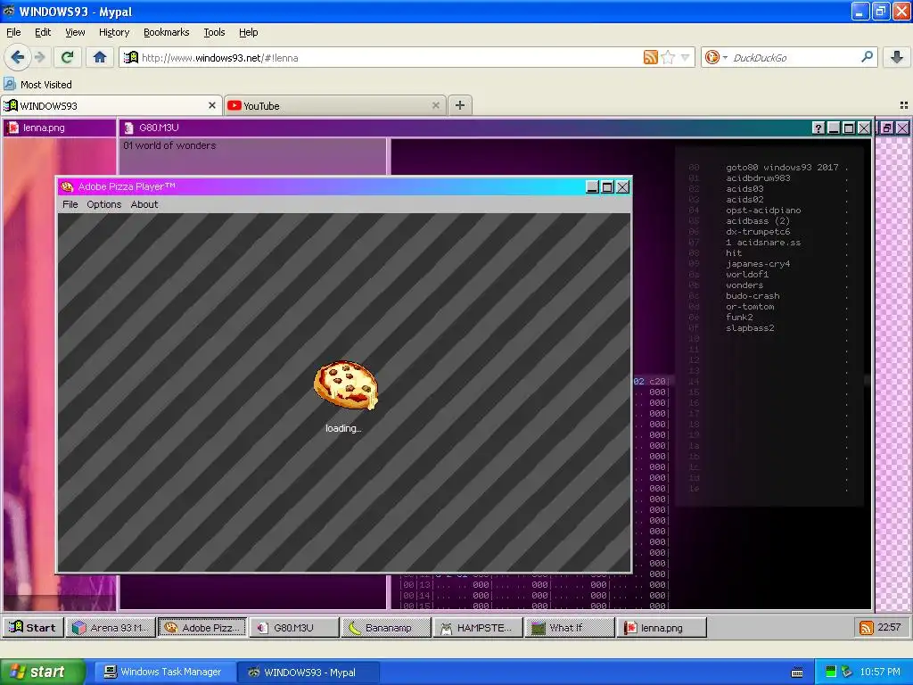Open a new tab with plus button
This screenshot has width=913, height=685.
(460, 105)
